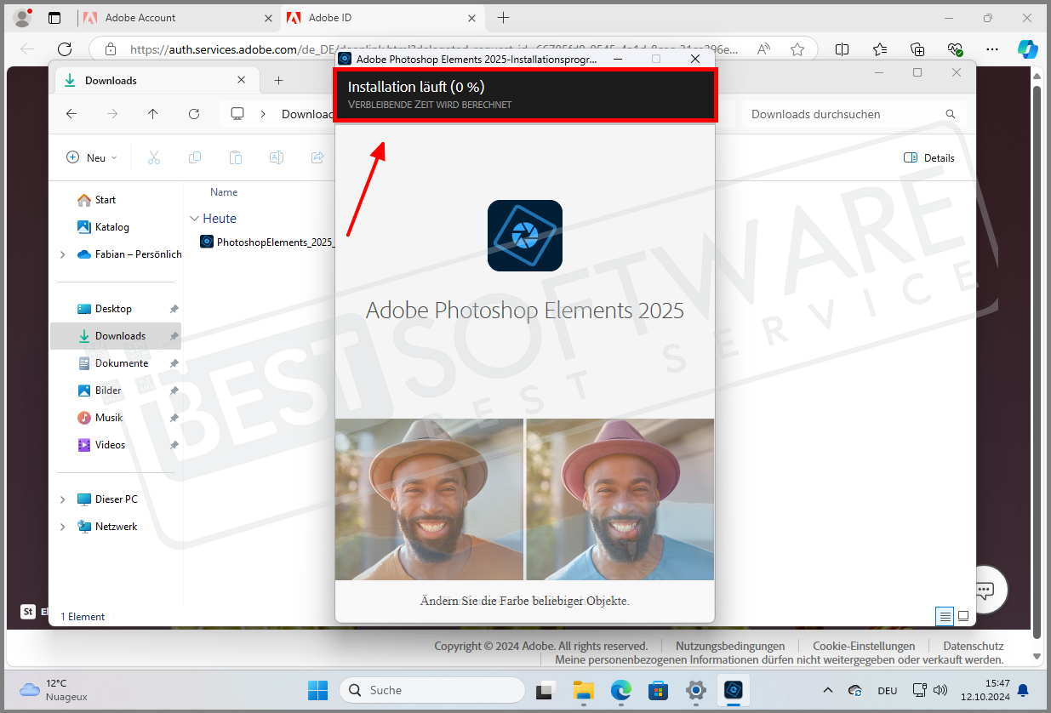
Task: Open Settings gear on the taskbar
Action: (696, 689)
